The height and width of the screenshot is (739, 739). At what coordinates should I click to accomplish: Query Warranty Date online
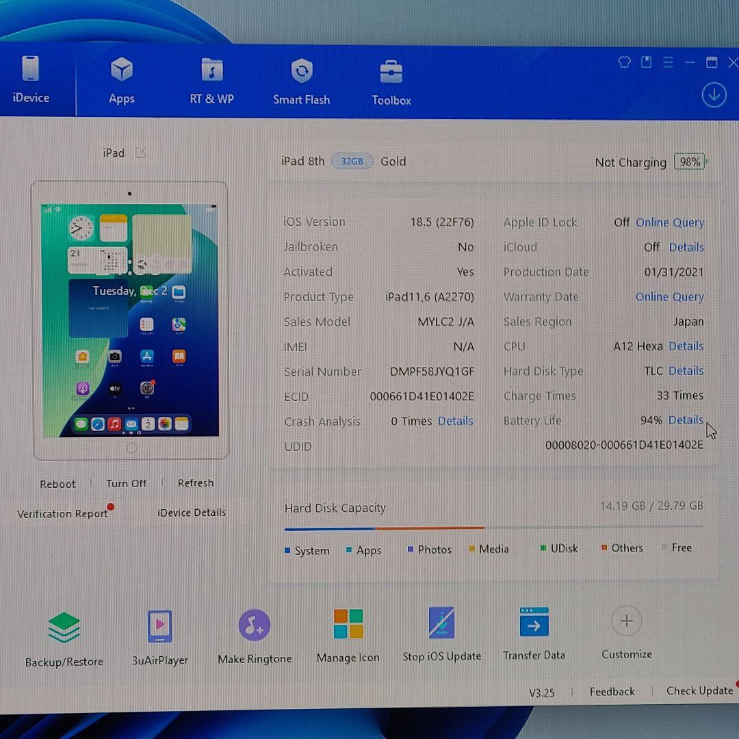point(670,296)
